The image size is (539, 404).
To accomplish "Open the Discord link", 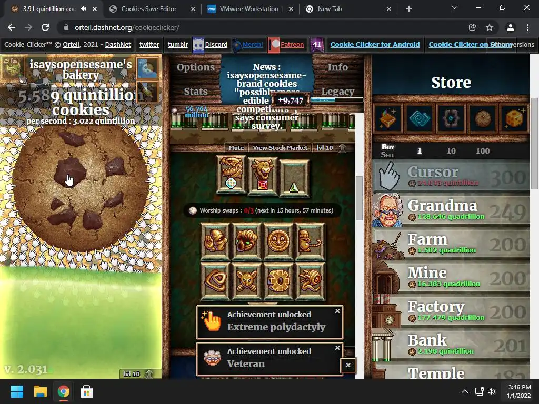I will click(x=216, y=44).
